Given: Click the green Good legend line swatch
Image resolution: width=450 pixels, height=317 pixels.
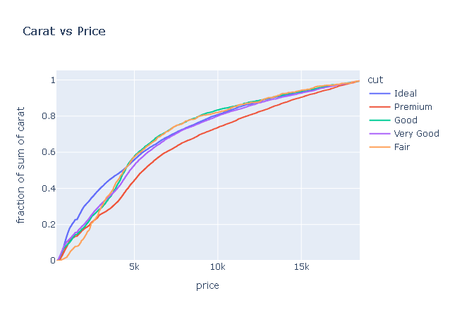Looking at the screenshot, I should coord(379,120).
